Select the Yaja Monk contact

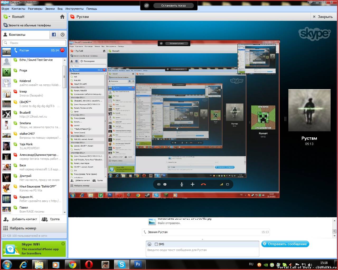[x=32, y=146]
